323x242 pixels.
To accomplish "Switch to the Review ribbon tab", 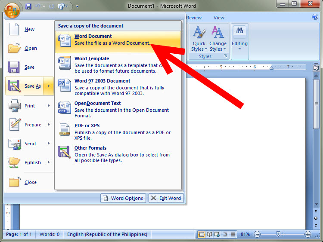I will (194, 18).
